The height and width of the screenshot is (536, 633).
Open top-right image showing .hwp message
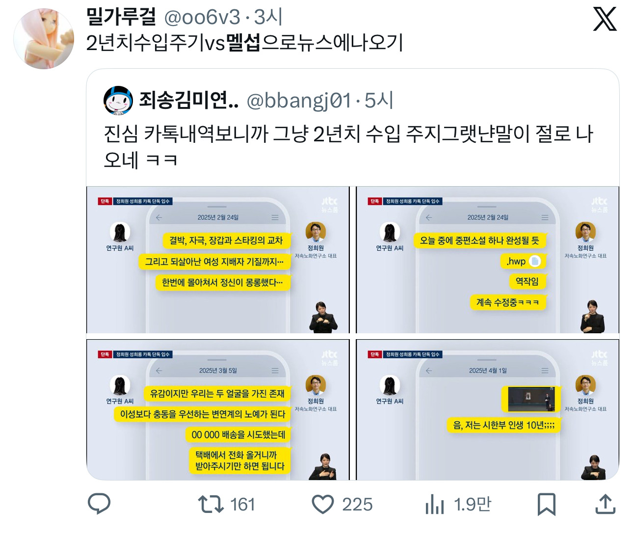pos(487,260)
